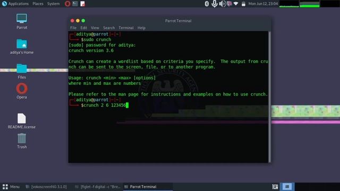Click the terminal launcher in top panel
Image resolution: width=340 pixels, height=191 pixels.
75,4
